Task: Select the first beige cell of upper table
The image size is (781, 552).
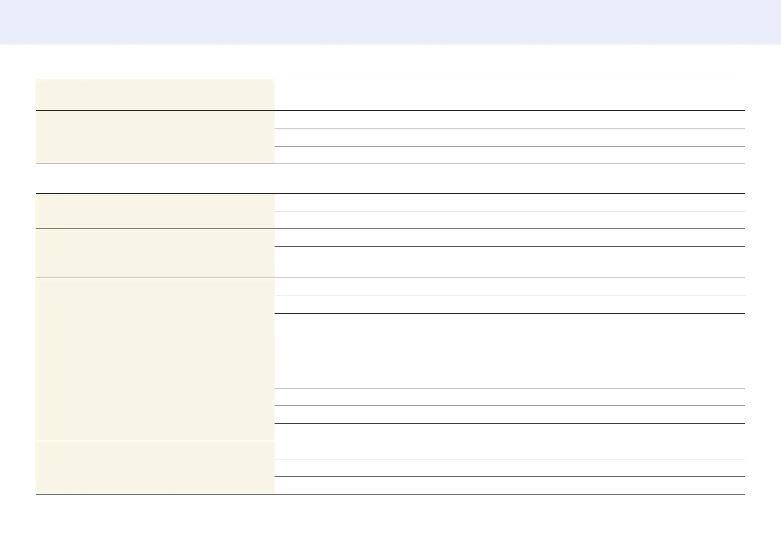Action: 155,95
